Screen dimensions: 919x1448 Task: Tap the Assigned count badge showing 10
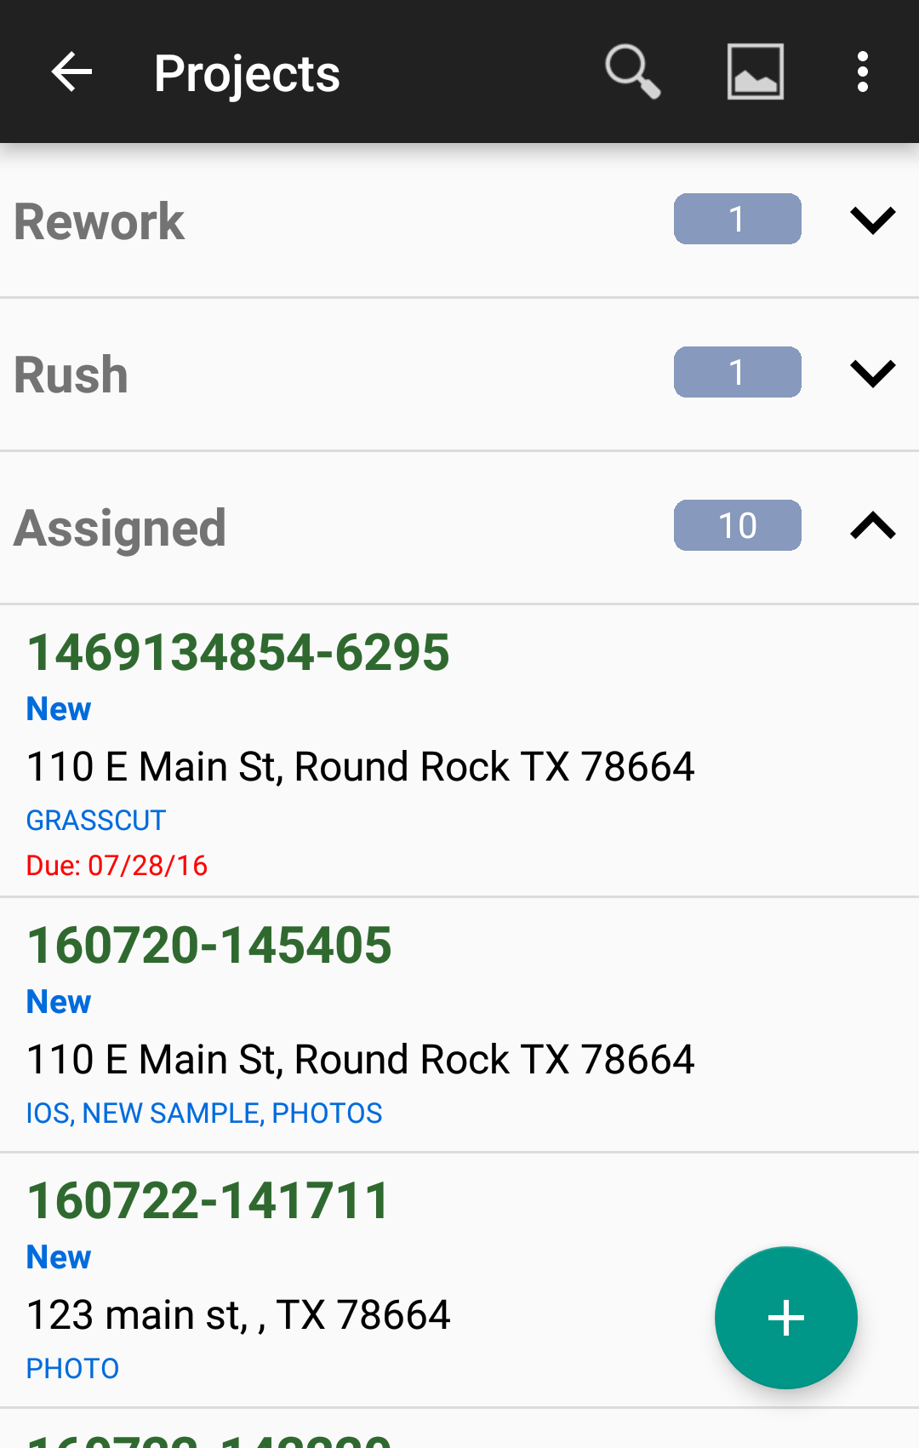click(737, 526)
